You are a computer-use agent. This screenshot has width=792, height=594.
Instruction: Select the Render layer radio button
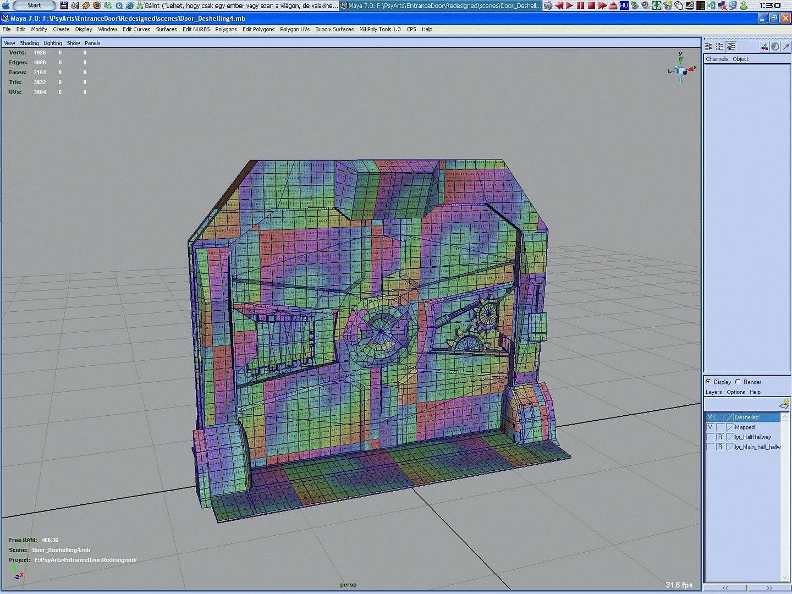(738, 382)
